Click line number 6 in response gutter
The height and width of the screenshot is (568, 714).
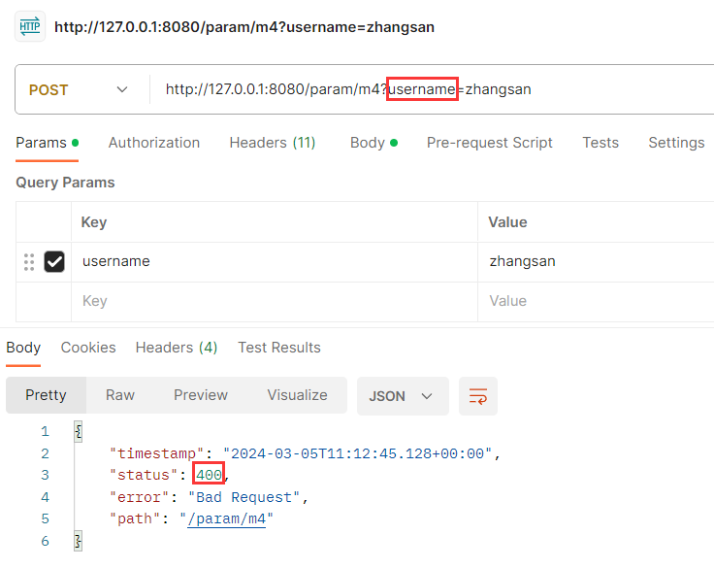pos(45,541)
